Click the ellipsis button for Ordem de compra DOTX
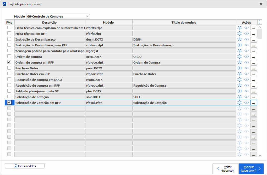Screen dimensions: 267x175 pyautogui.click(x=253, y=57)
